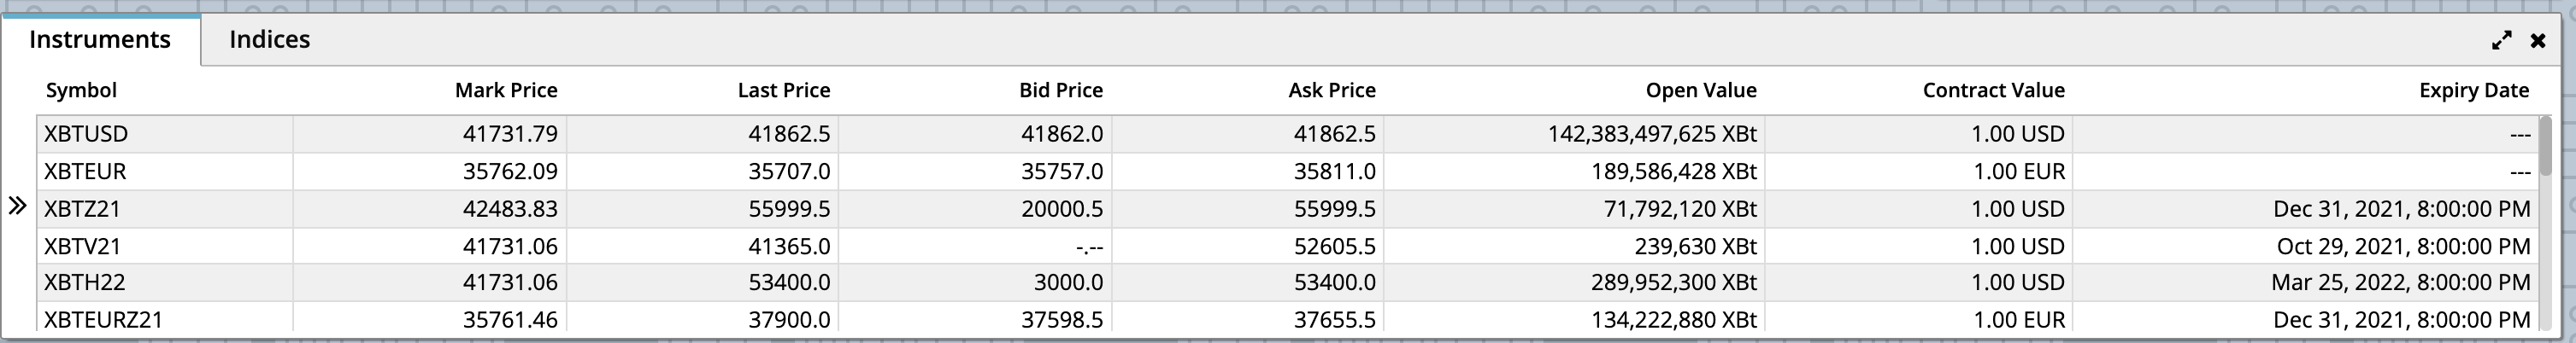
Task: Click XBTZ21 bid price 20000.5
Action: 1062,208
